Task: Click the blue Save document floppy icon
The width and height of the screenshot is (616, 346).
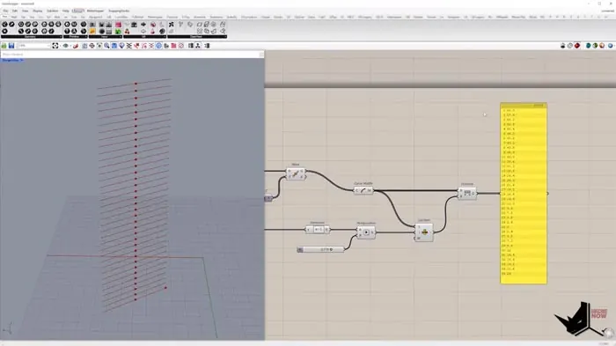Action: point(11,46)
